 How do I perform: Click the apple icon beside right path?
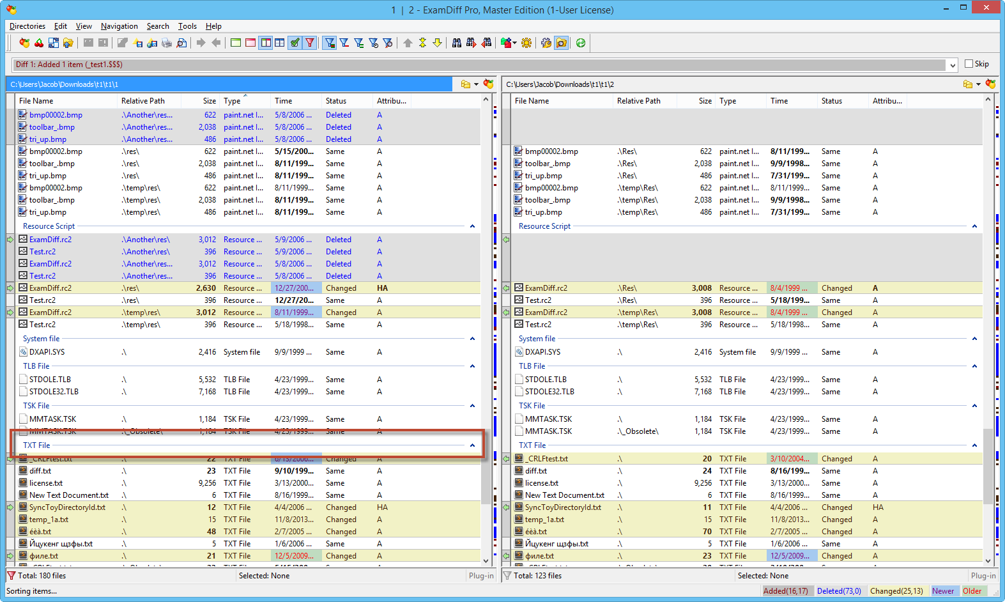[991, 84]
